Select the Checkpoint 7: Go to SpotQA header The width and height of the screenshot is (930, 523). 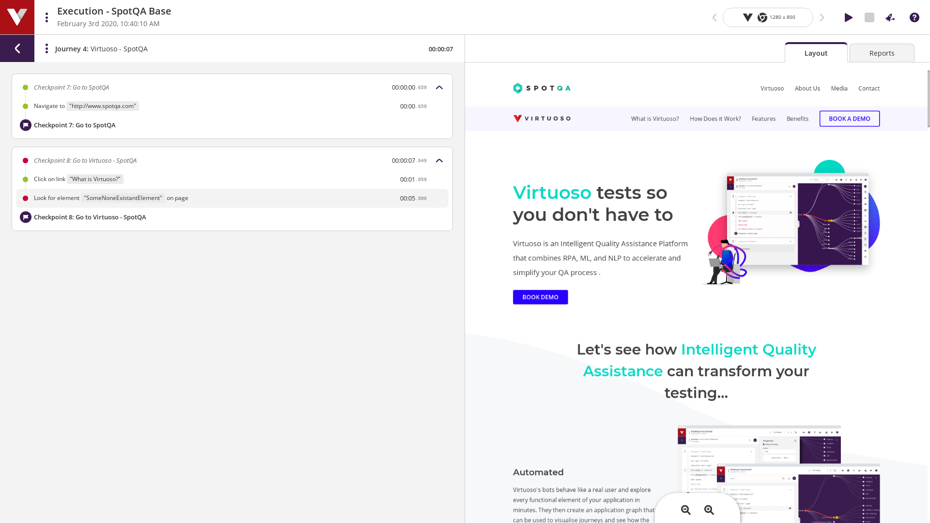[x=232, y=88]
